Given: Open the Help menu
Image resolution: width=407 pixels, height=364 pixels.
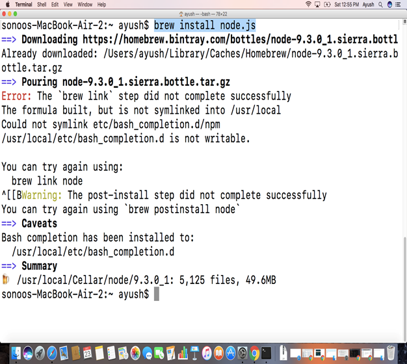Looking at the screenshot, I should 101,5.
